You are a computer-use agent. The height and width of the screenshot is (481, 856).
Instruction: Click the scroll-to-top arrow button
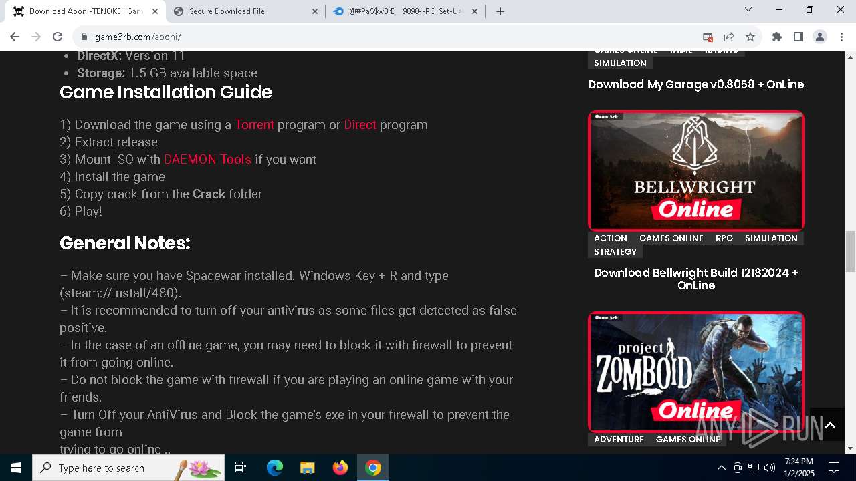830,425
